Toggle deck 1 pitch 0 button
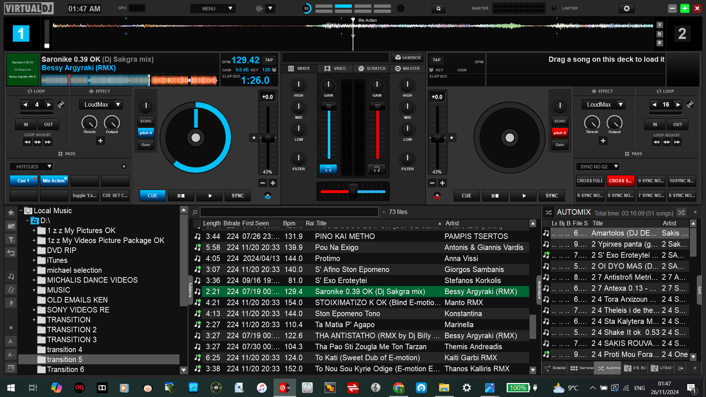This screenshot has width=706, height=397. click(146, 133)
